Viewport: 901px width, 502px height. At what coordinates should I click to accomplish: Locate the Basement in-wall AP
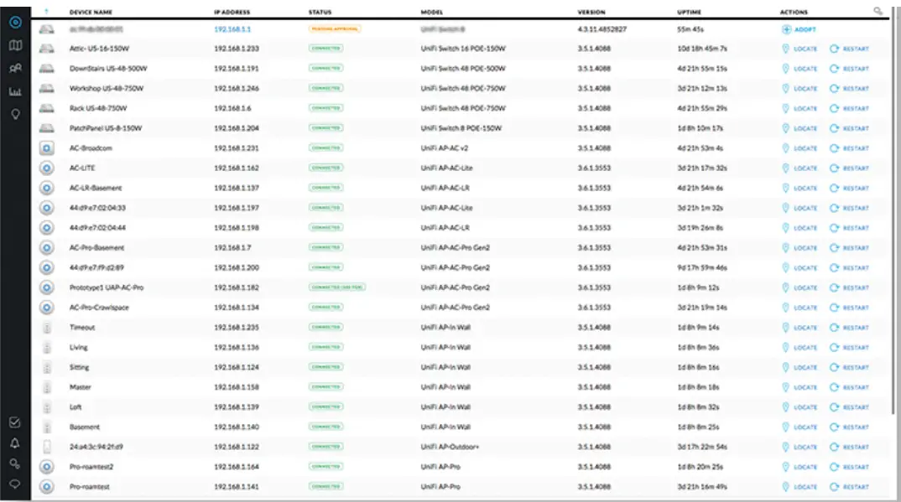(799, 427)
